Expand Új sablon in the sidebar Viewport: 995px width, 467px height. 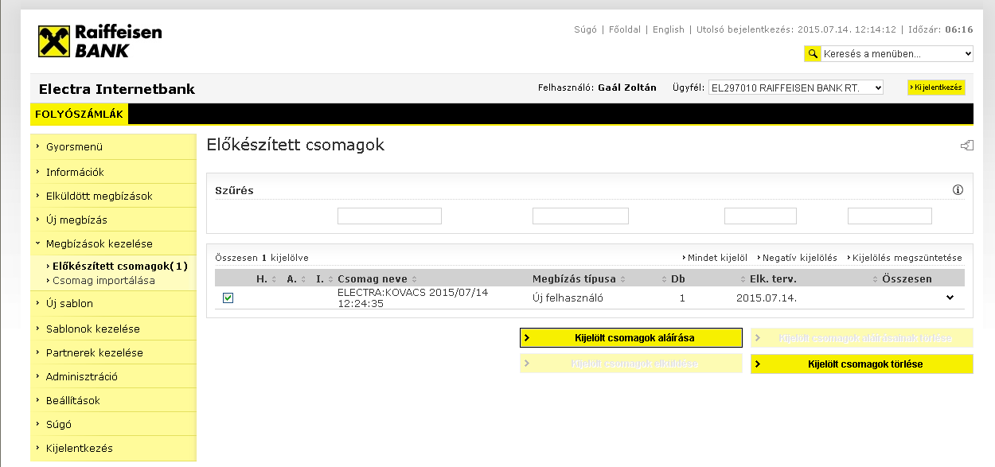112,303
